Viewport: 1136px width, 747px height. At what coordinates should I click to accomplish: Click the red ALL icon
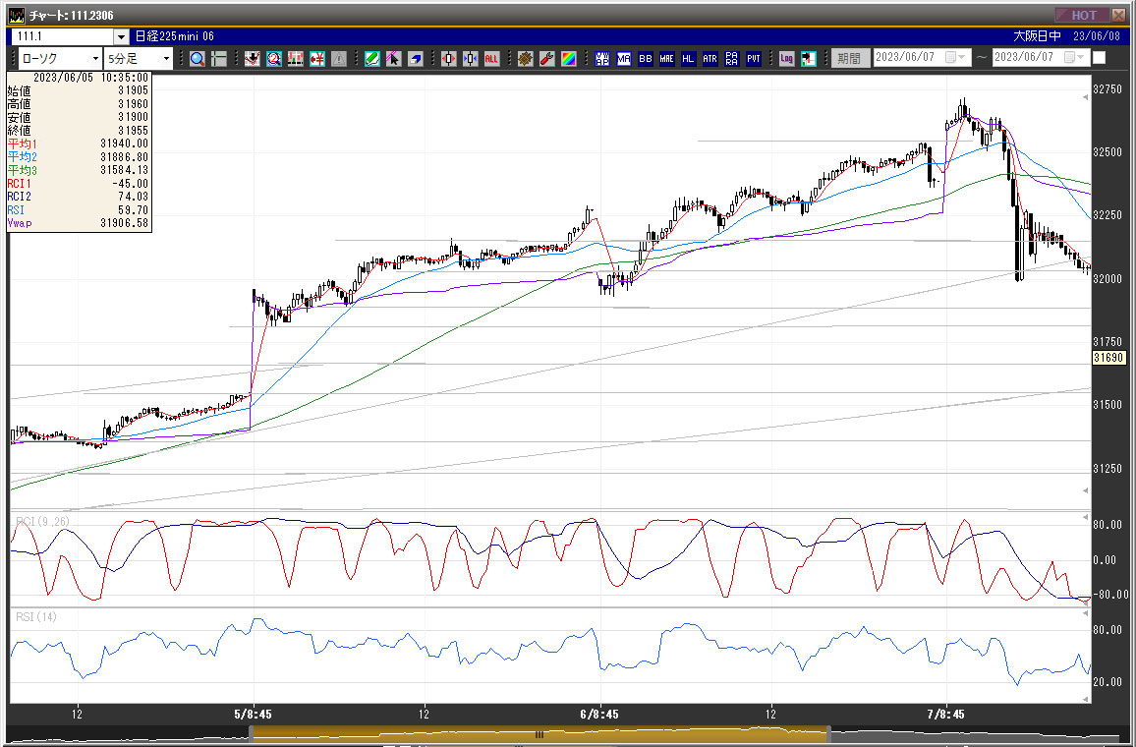pos(492,59)
